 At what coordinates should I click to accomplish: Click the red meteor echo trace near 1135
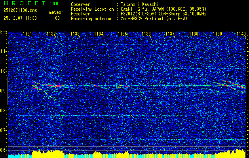pos(124,86)
